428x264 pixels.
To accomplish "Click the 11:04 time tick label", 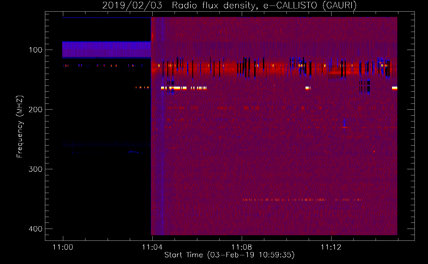I will pyautogui.click(x=152, y=247).
